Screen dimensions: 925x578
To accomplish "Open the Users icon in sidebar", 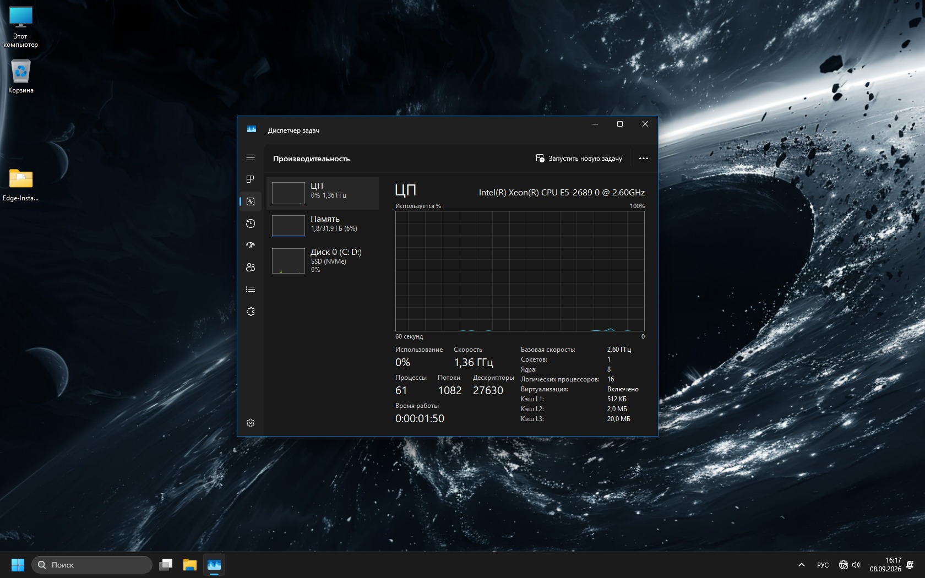I will (251, 268).
